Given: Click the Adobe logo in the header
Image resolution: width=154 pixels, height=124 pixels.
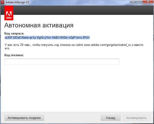Looking at the screenshot, I should (9, 13).
